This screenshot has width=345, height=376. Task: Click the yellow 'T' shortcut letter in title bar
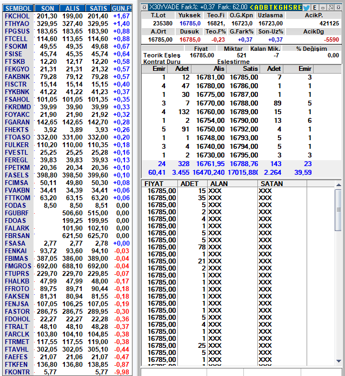[x=271, y=8]
